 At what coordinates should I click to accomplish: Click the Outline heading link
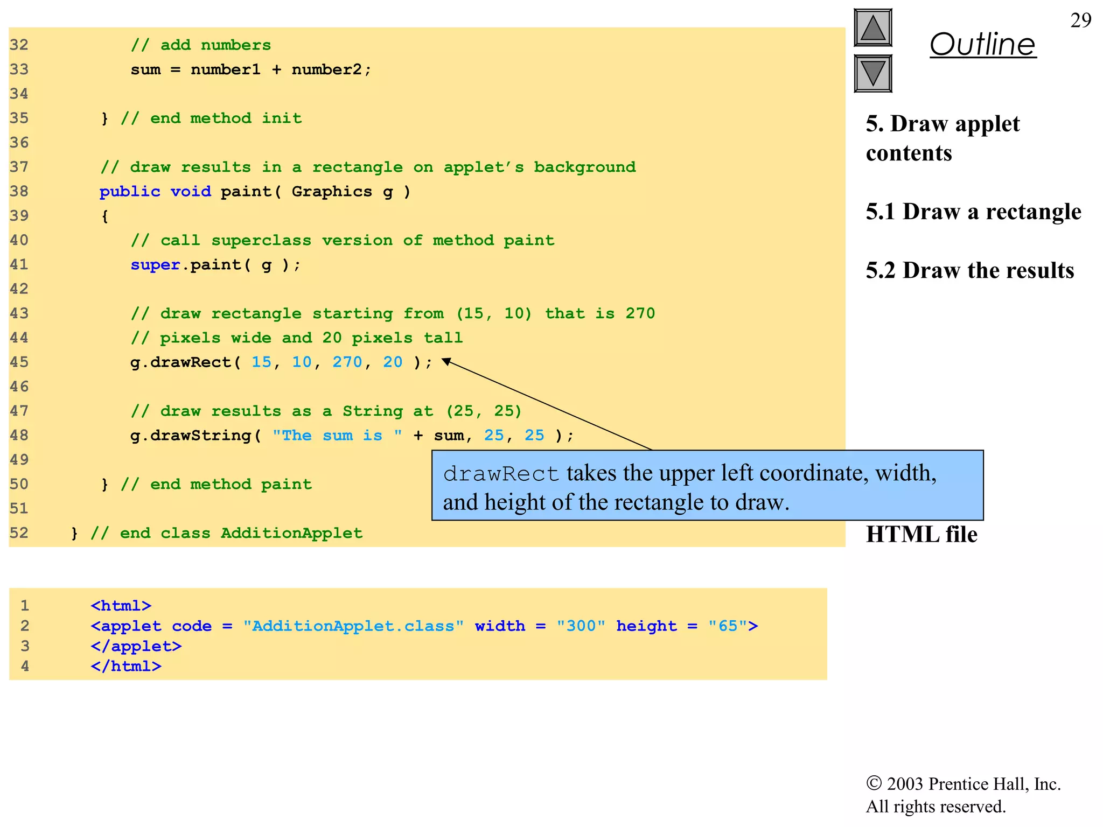pyautogui.click(x=982, y=44)
